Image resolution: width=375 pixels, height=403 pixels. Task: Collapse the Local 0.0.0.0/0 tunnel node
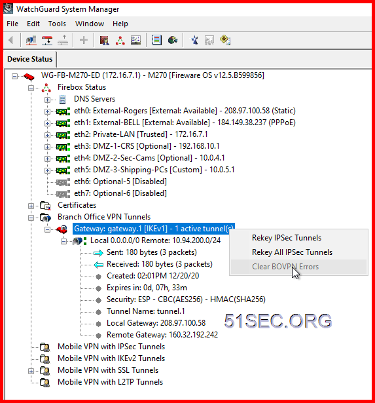click(63, 241)
